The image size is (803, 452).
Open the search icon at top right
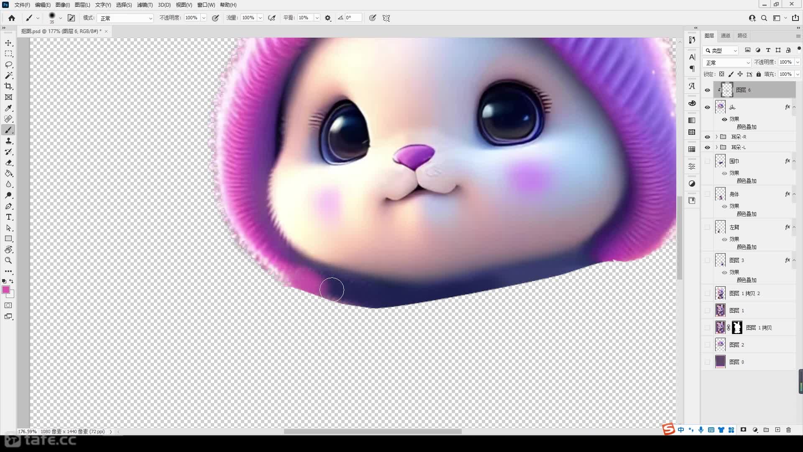[x=764, y=18]
